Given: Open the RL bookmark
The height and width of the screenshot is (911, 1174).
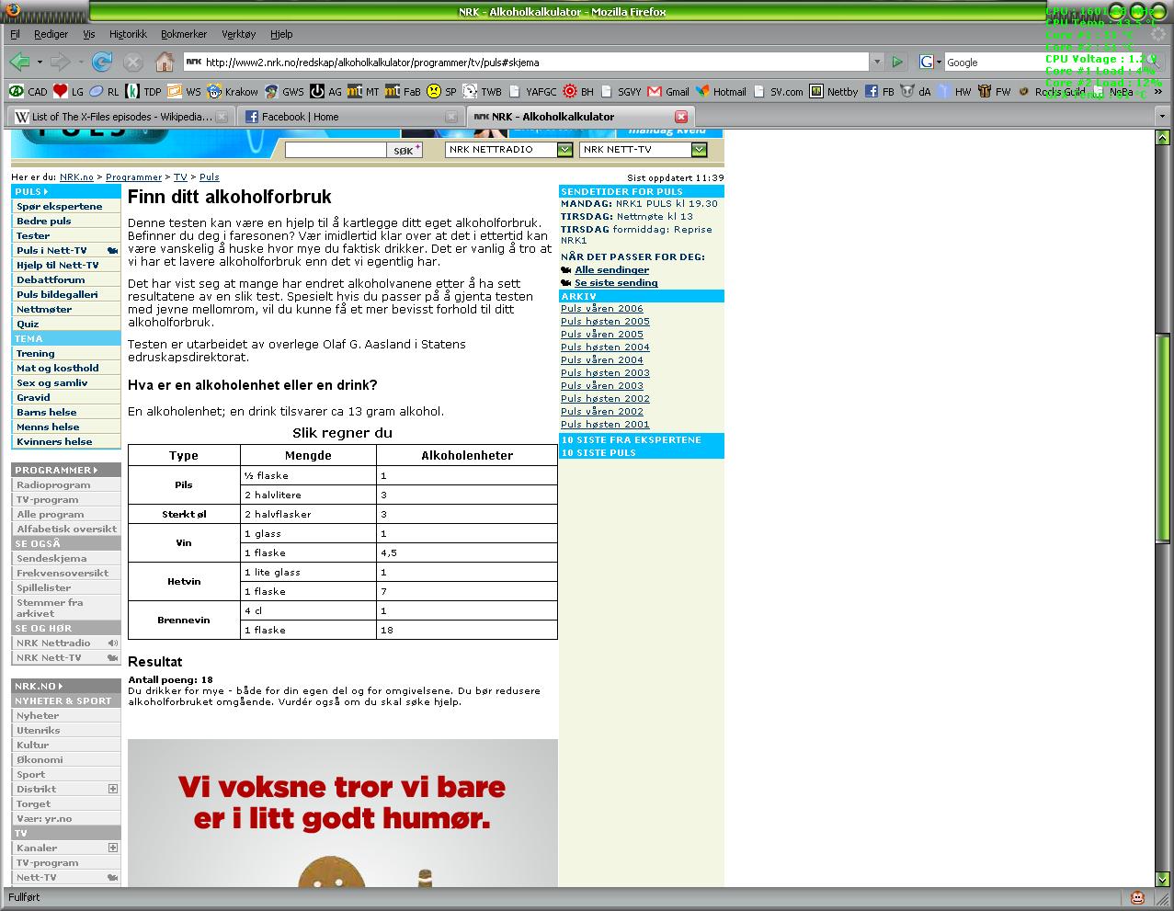Looking at the screenshot, I should point(104,91).
